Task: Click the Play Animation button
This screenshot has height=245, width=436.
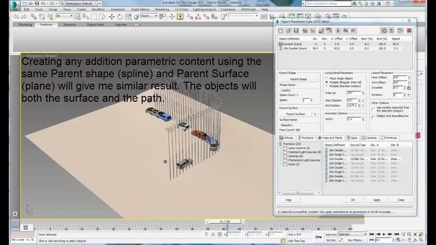Action: coord(384,234)
